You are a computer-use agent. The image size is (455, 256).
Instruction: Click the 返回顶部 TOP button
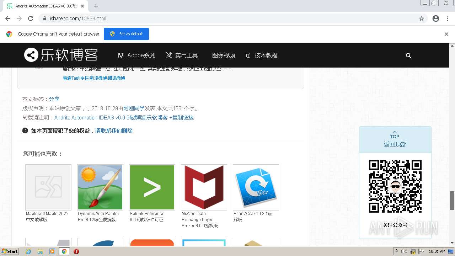[x=395, y=139]
